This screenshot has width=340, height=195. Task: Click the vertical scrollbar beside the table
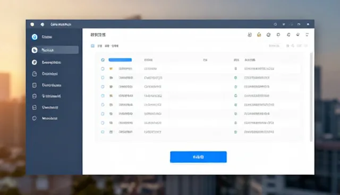311,97
